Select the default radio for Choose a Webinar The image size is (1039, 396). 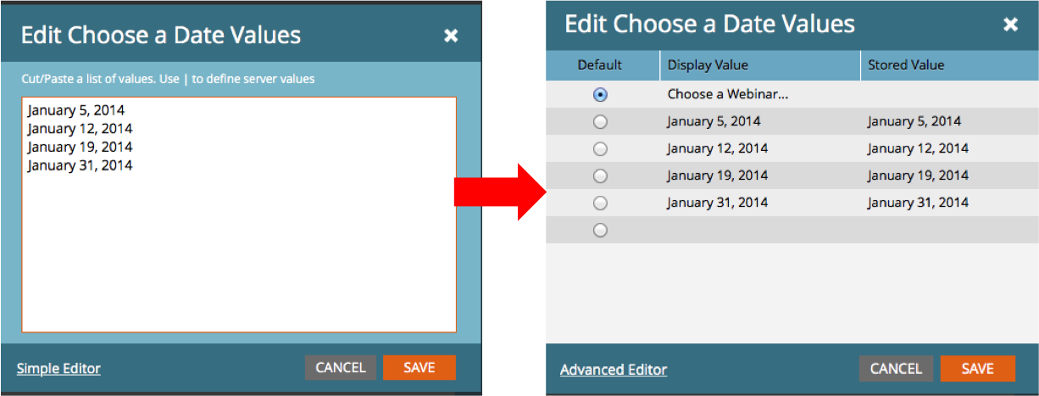[600, 95]
